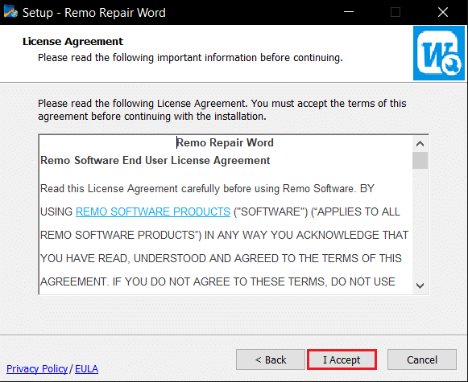This screenshot has height=382, width=468.
Task: Click the line 'AGREEMENT. IF YOU DO NOT AGREE'
Action: pos(217,281)
